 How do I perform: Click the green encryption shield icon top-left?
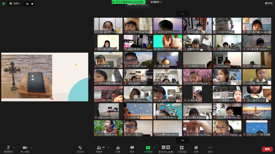point(4,4)
